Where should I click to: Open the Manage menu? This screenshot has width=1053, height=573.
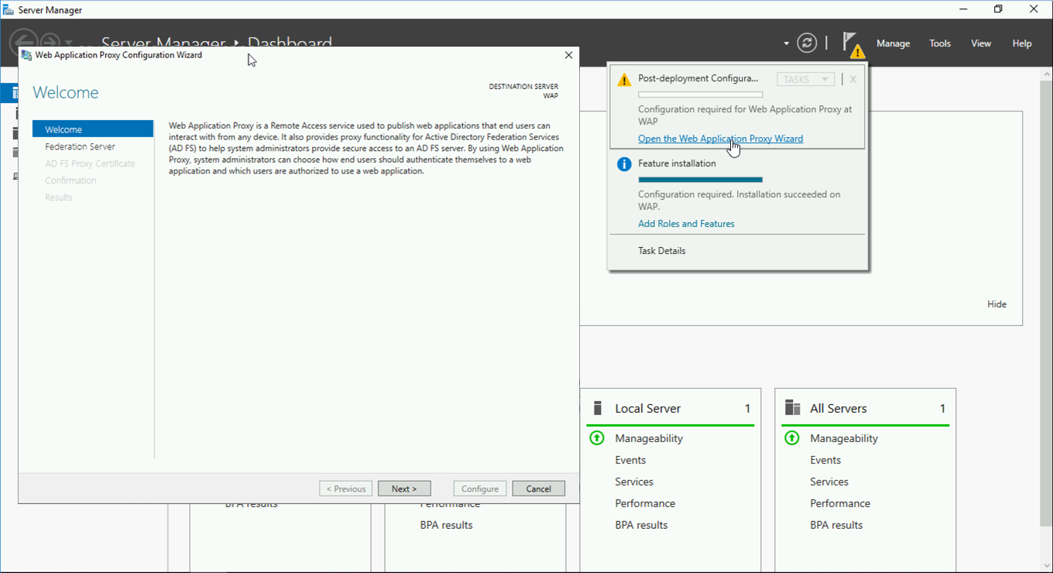coord(893,43)
